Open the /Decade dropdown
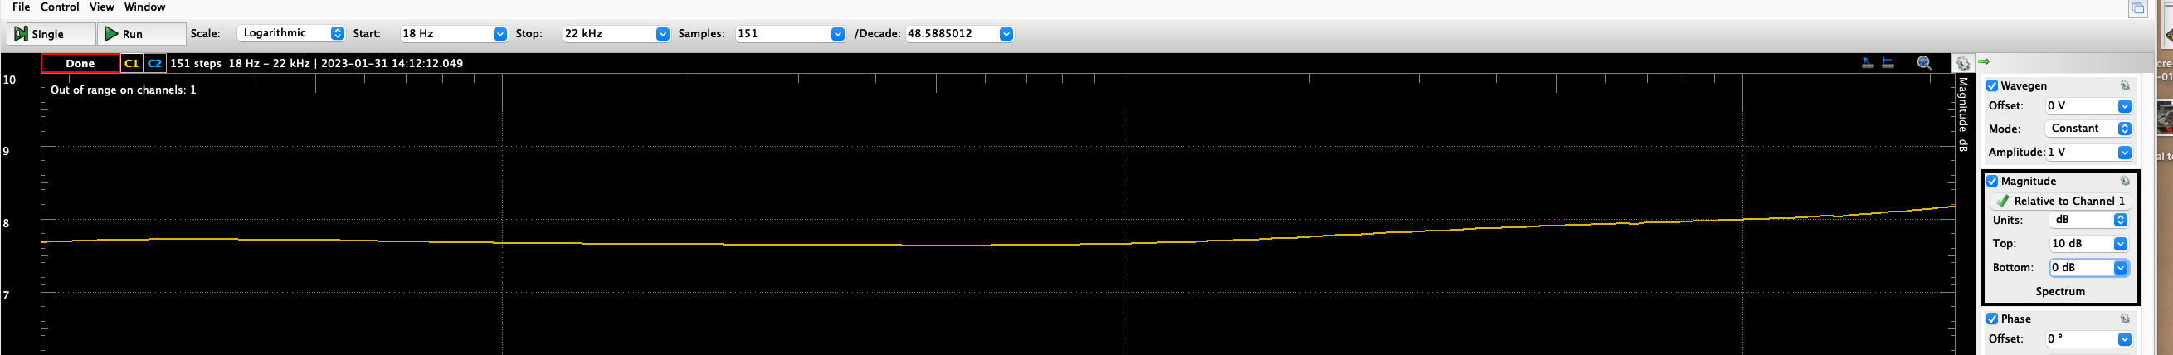Image resolution: width=2173 pixels, height=355 pixels. point(1006,34)
